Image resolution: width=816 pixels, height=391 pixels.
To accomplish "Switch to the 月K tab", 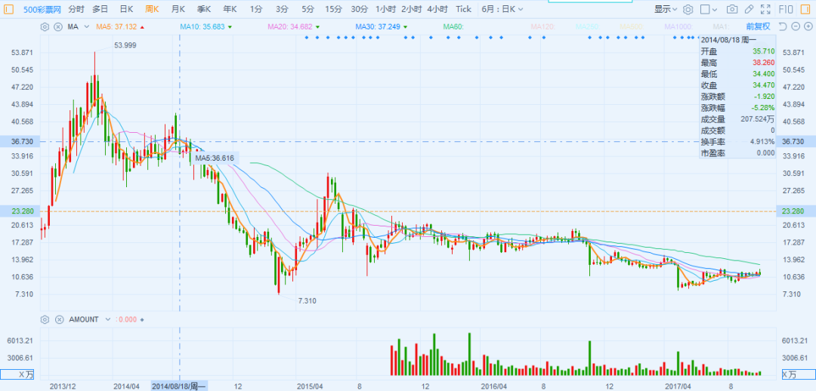I will pos(178,9).
